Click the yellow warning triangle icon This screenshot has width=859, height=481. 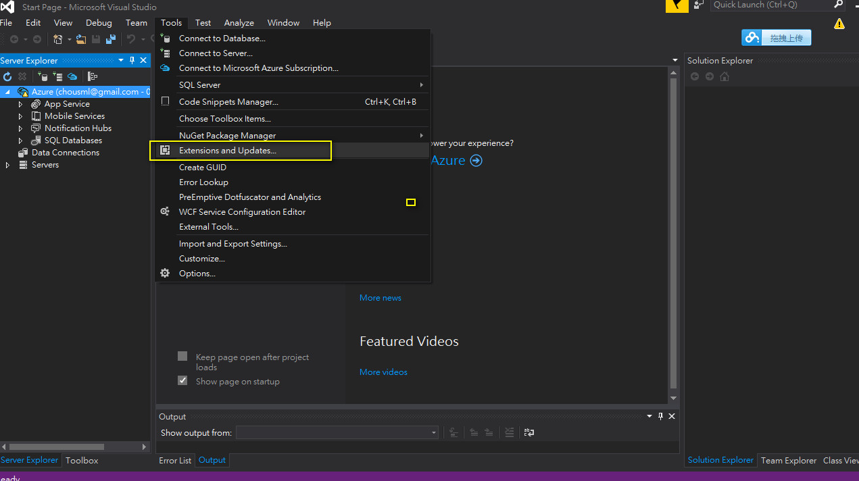click(839, 24)
